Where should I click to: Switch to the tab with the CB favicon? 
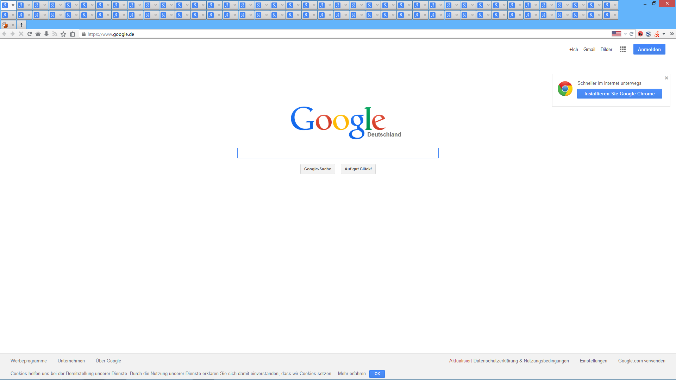point(5,25)
